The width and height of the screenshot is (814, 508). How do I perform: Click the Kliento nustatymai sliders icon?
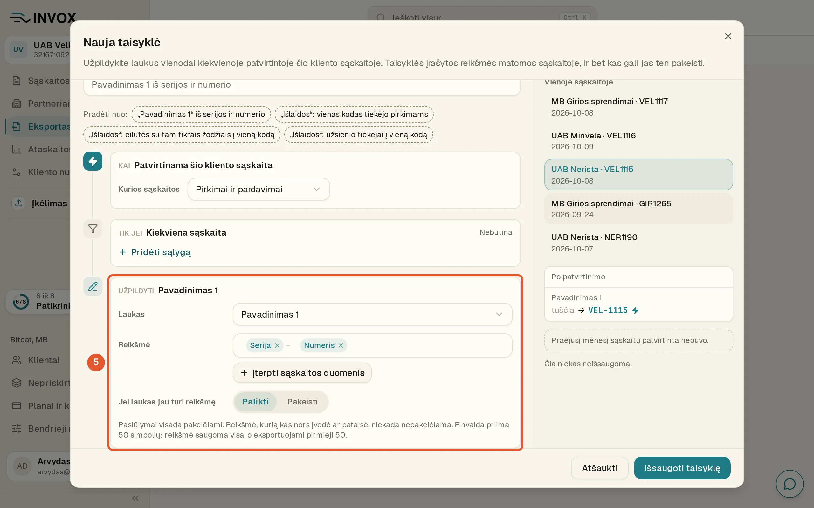click(17, 172)
